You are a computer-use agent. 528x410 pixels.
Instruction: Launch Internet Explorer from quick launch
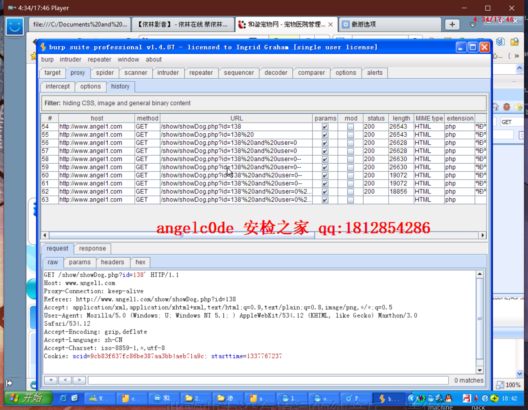pyautogui.click(x=63, y=398)
